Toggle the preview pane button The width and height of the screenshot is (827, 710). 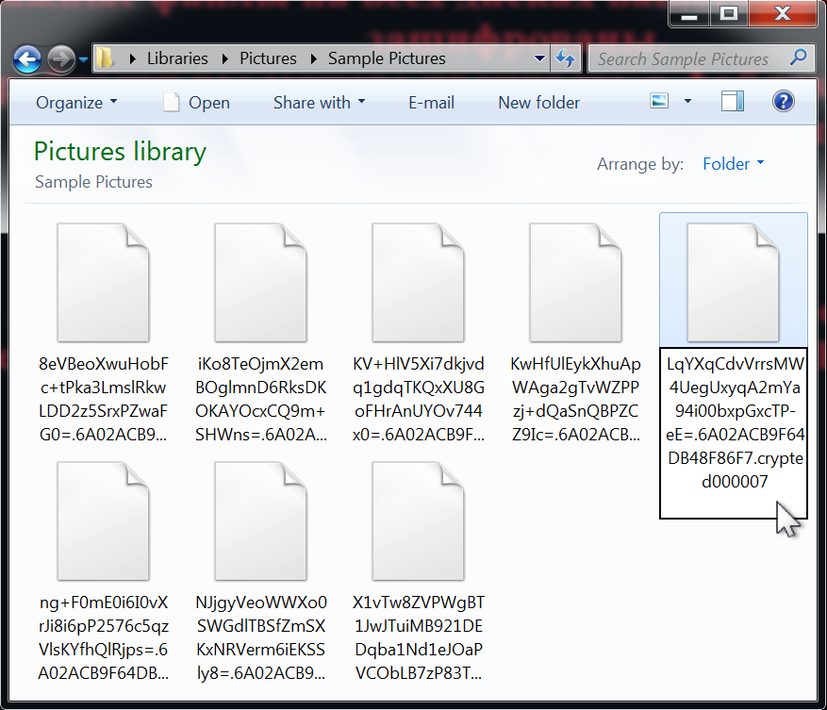point(733,102)
